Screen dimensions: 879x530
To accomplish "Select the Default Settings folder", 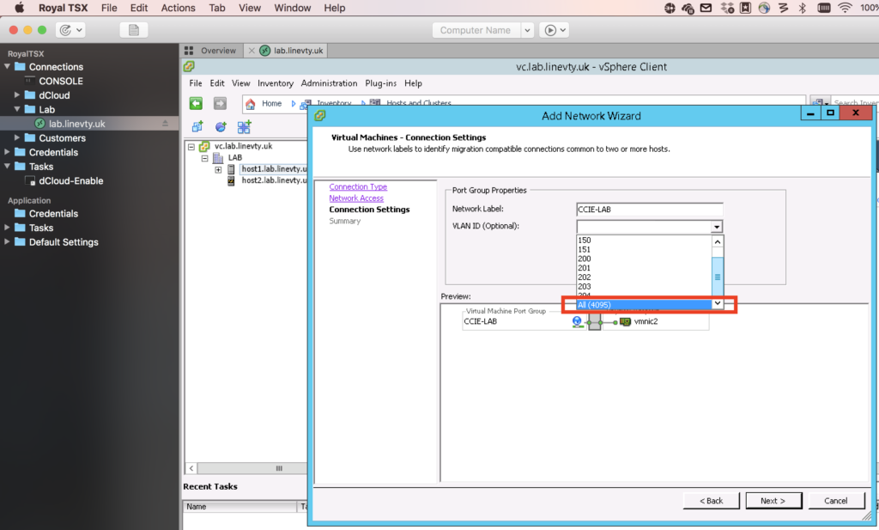I will pyautogui.click(x=64, y=241).
